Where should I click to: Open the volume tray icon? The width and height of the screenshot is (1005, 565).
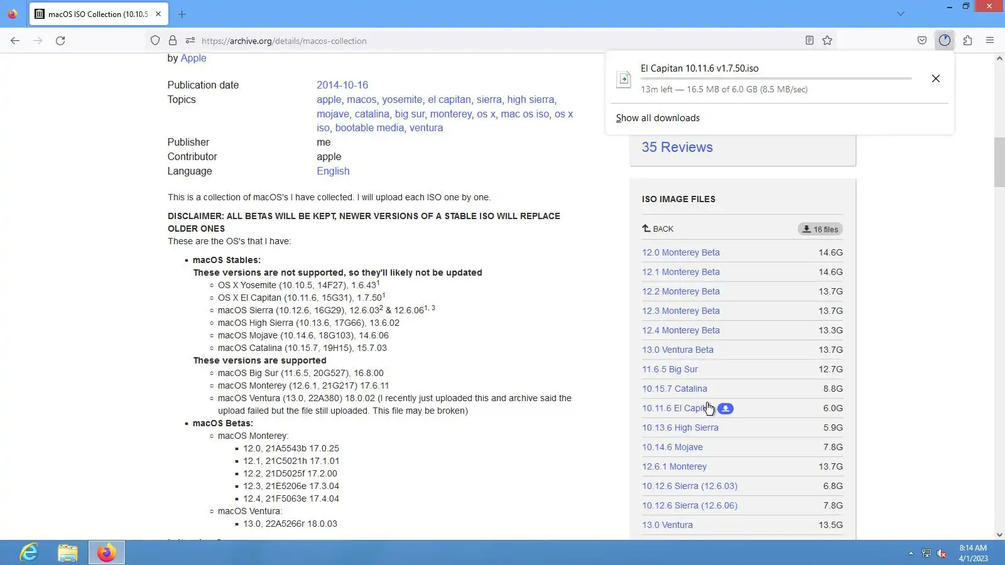click(x=942, y=553)
